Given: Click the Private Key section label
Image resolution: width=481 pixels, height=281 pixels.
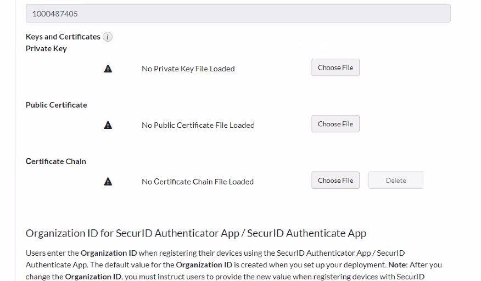Looking at the screenshot, I should [x=46, y=48].
